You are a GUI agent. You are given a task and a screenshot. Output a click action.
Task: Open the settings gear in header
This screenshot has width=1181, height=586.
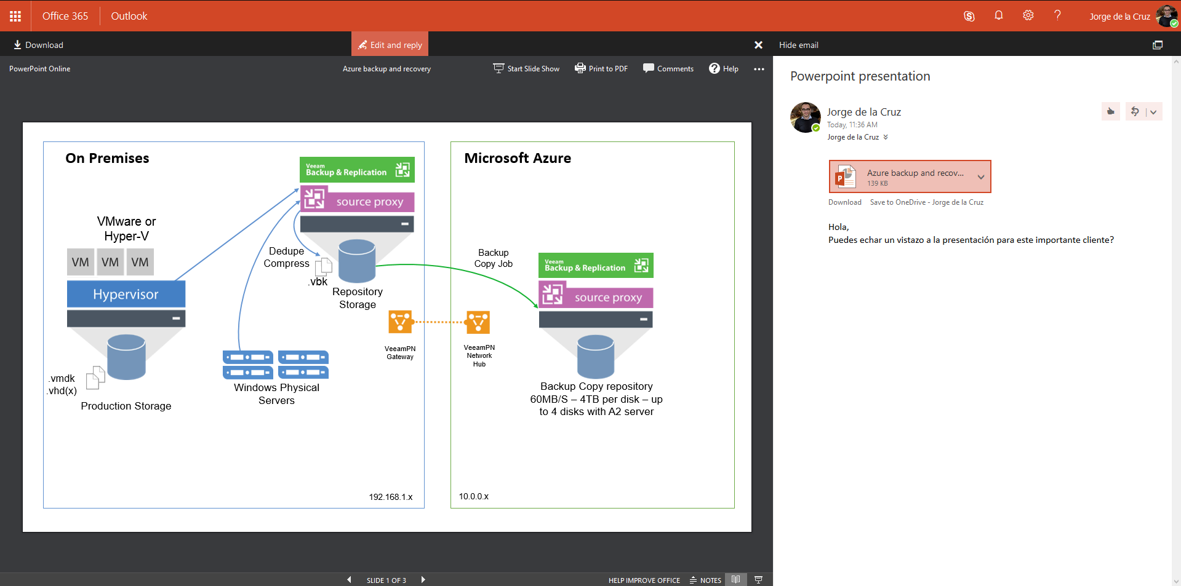click(x=1028, y=15)
